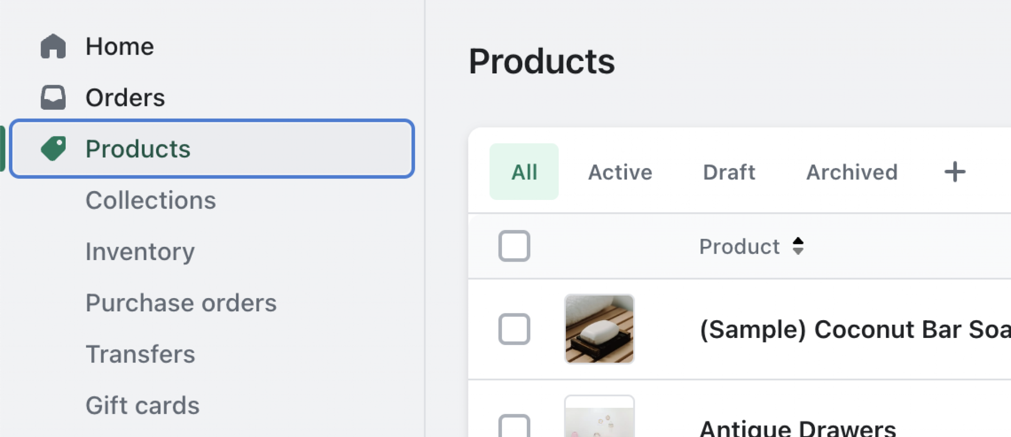Check the Coconut Bar Soap row checkbox
Image resolution: width=1011 pixels, height=437 pixels.
514,329
